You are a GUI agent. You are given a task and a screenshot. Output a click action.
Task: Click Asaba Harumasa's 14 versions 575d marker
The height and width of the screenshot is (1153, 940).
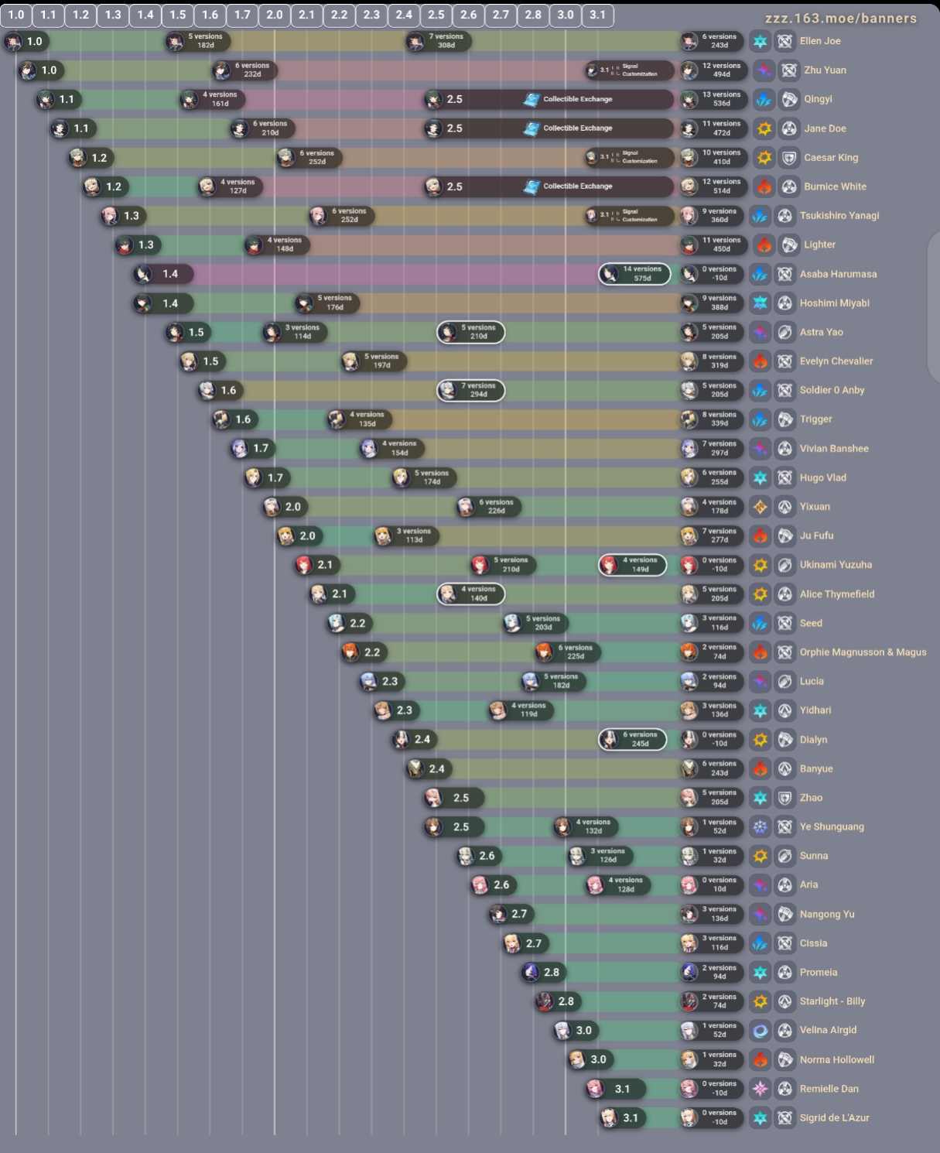(x=634, y=274)
